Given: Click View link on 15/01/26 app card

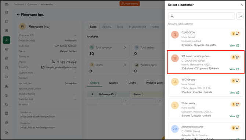Looking at the screenshot, I should (x=234, y=93).
